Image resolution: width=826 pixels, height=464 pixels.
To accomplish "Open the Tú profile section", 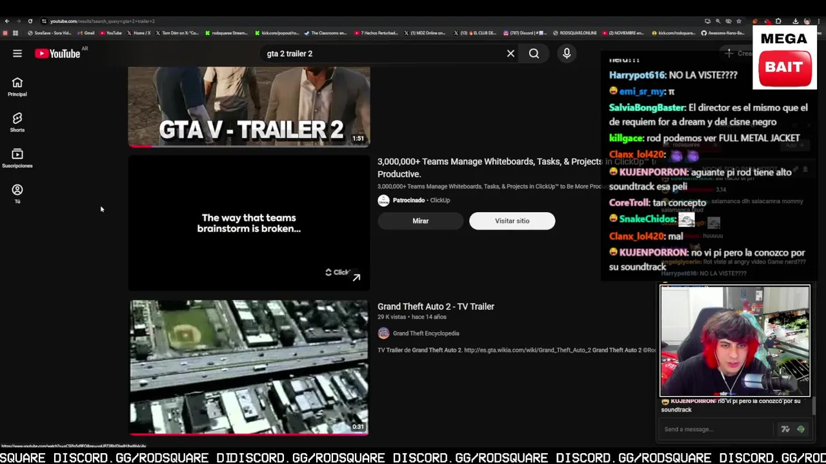I will coord(17,193).
